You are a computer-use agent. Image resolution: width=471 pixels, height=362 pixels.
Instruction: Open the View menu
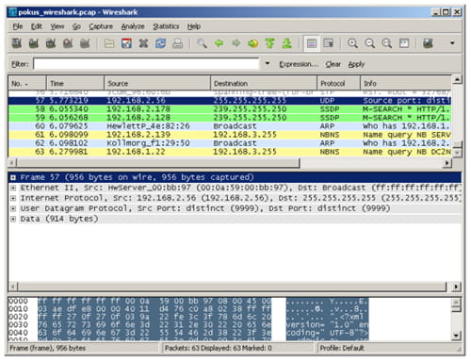coord(57,26)
